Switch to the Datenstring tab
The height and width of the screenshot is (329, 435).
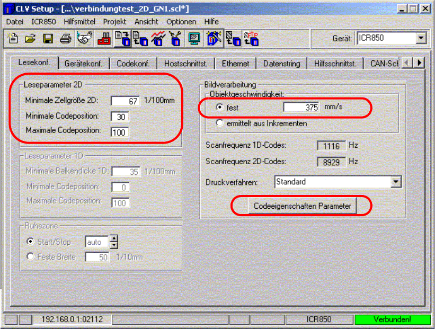pos(281,64)
